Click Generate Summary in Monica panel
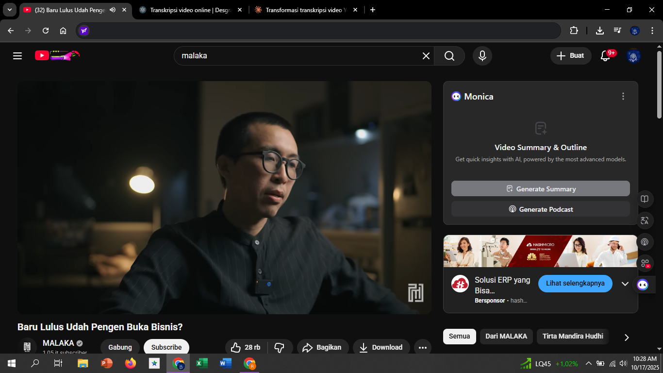663x373 pixels. click(541, 188)
